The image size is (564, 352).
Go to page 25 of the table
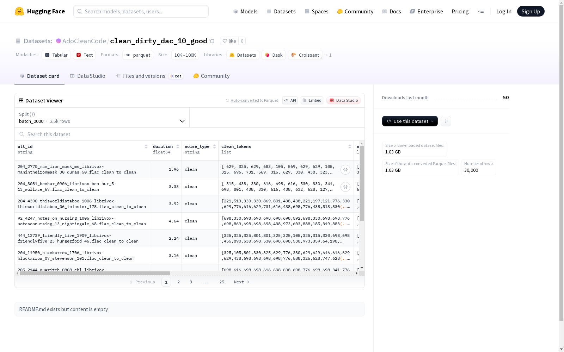coord(222,282)
